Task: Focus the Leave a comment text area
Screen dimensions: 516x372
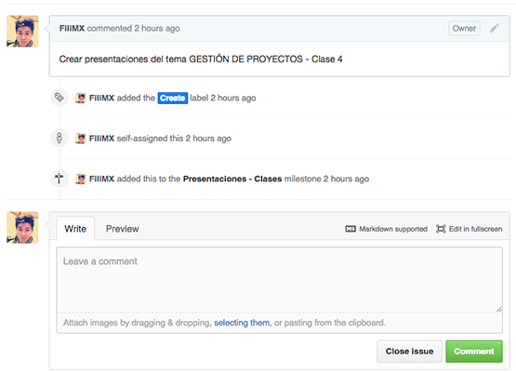Action: (x=280, y=280)
